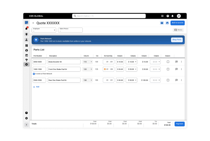The width and height of the screenshot is (210, 141).
Task: Open the user avatar profile menu
Action: [179, 16]
